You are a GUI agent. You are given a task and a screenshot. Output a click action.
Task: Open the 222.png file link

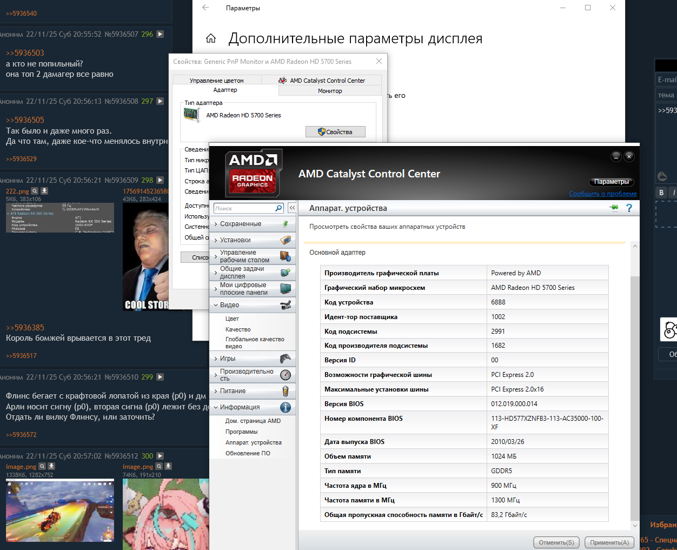[17, 191]
